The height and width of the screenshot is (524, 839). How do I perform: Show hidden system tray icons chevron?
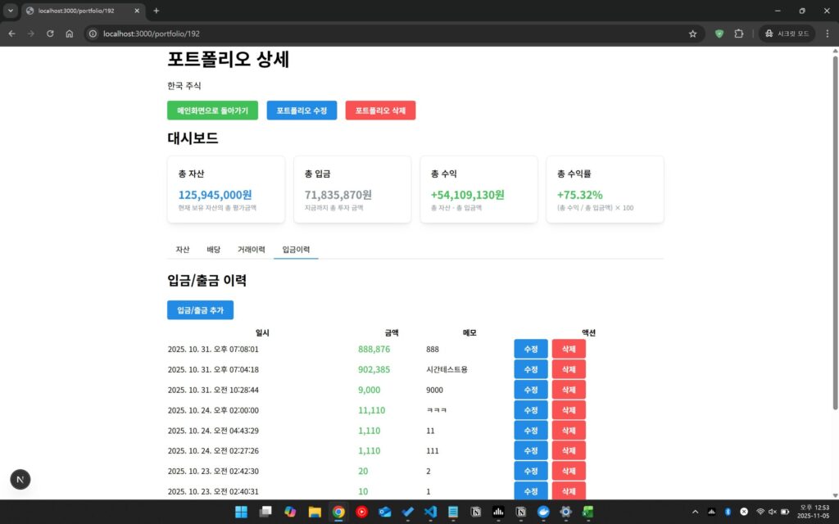[696, 512]
